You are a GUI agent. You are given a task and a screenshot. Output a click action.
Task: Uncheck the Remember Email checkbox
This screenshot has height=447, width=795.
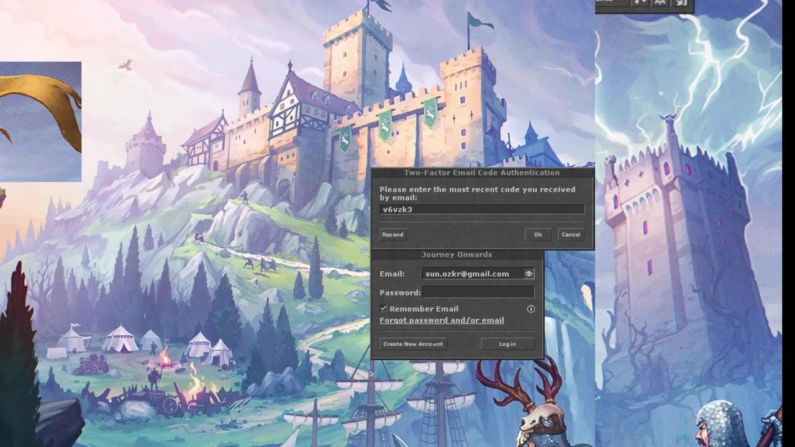pyautogui.click(x=384, y=309)
